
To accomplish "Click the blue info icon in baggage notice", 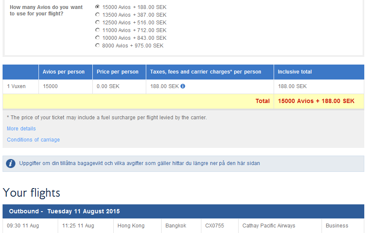I will [x=11, y=163].
